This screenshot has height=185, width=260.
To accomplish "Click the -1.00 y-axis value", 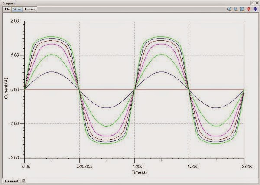I will click(14, 123).
